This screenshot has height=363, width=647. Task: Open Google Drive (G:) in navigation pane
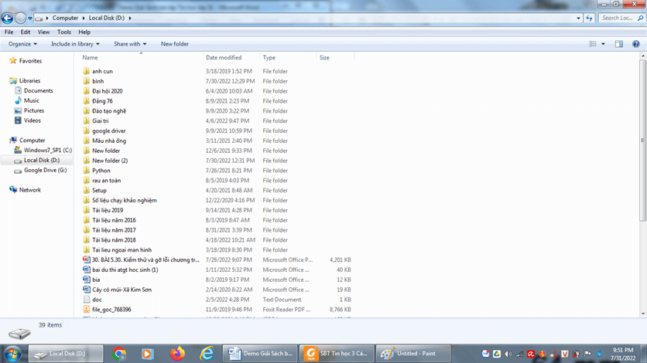[45, 170]
